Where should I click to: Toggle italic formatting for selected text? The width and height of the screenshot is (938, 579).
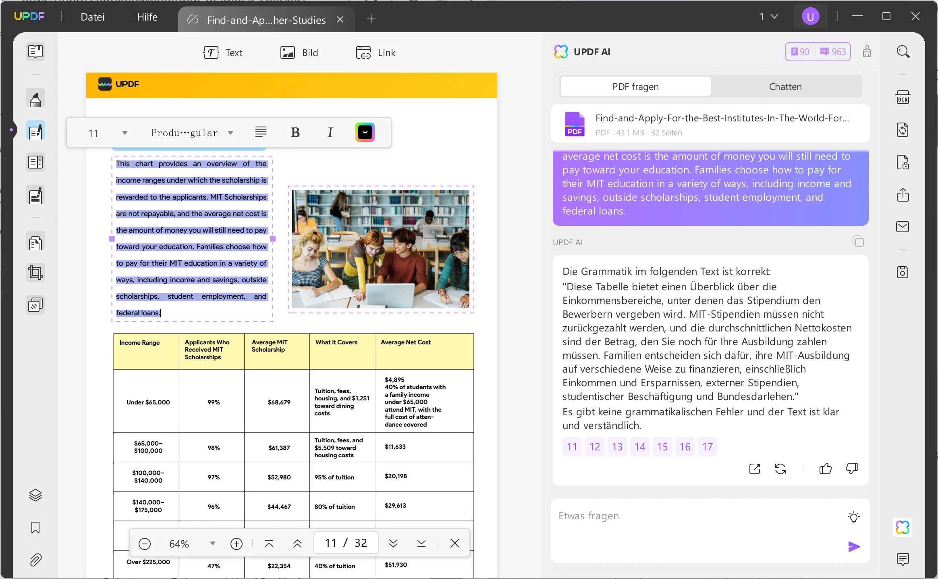tap(330, 132)
